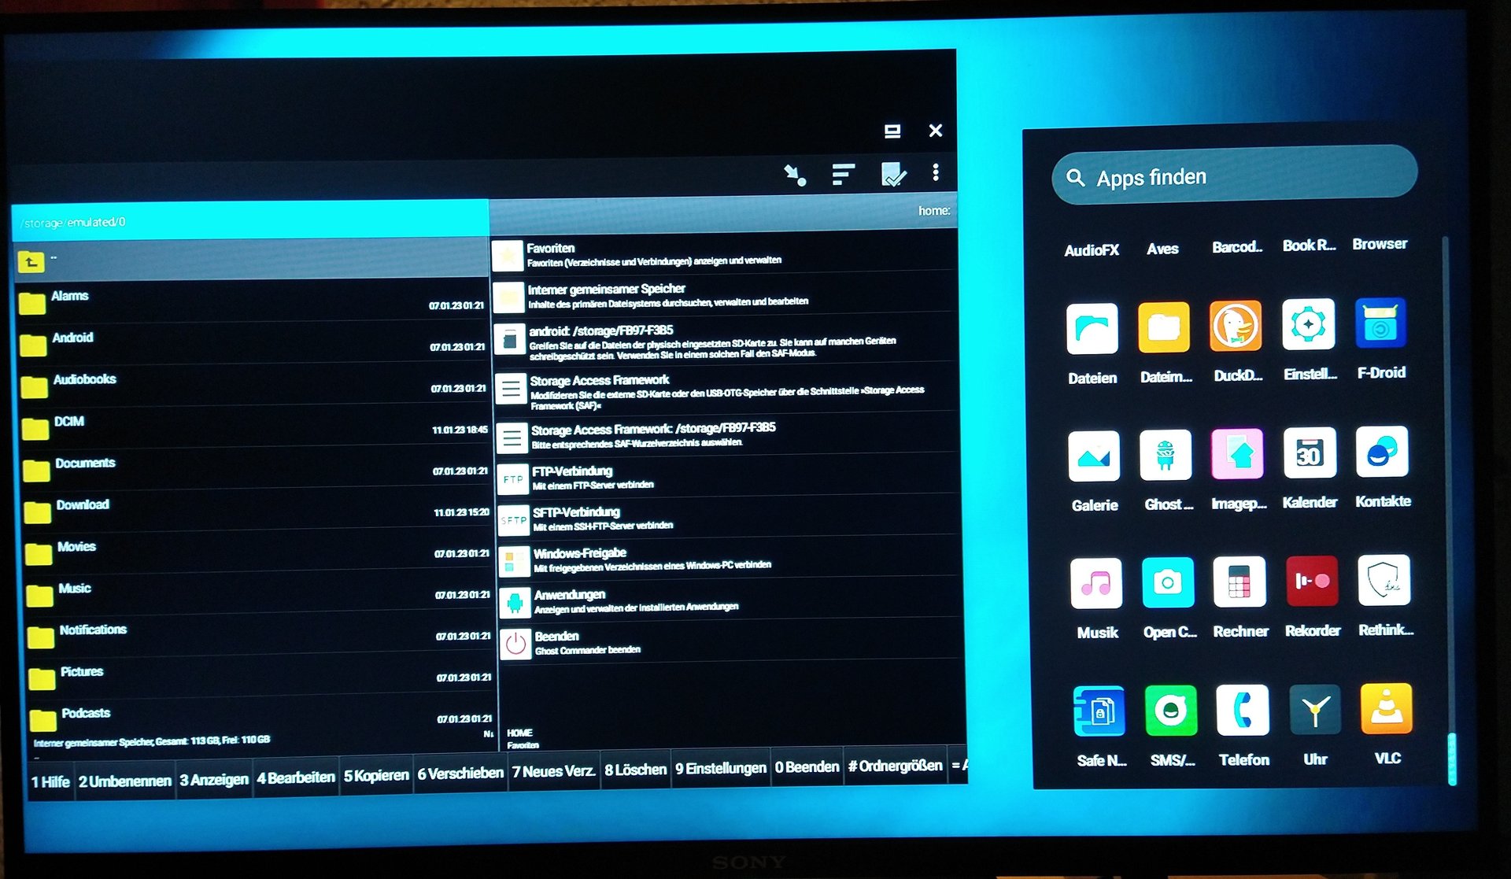This screenshot has width=1511, height=879.
Task: Click the 5 Kopieren button
Action: (x=376, y=775)
